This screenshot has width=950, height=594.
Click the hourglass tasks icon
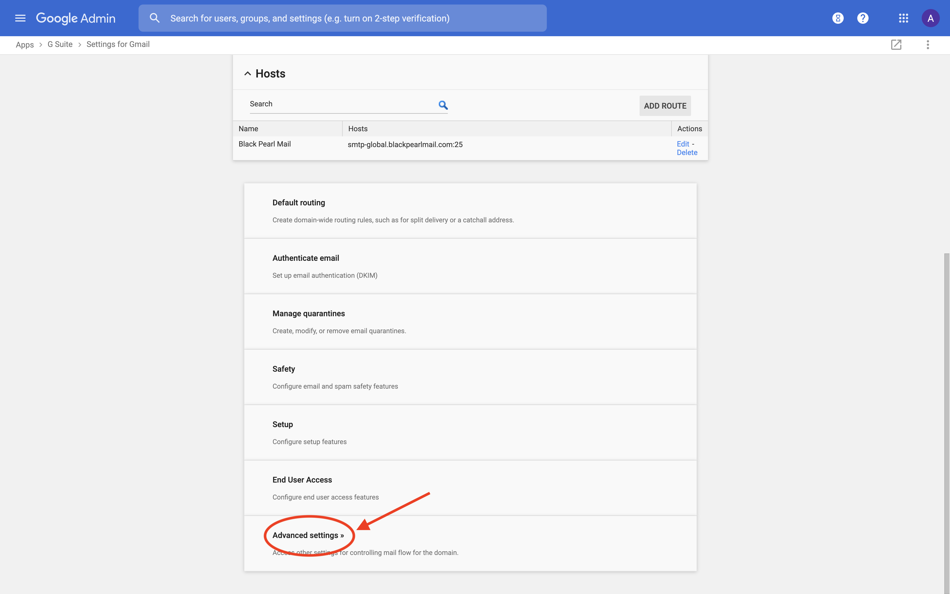click(838, 18)
